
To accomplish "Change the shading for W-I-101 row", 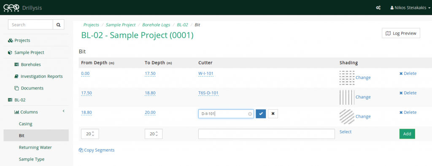I will pyautogui.click(x=363, y=78).
